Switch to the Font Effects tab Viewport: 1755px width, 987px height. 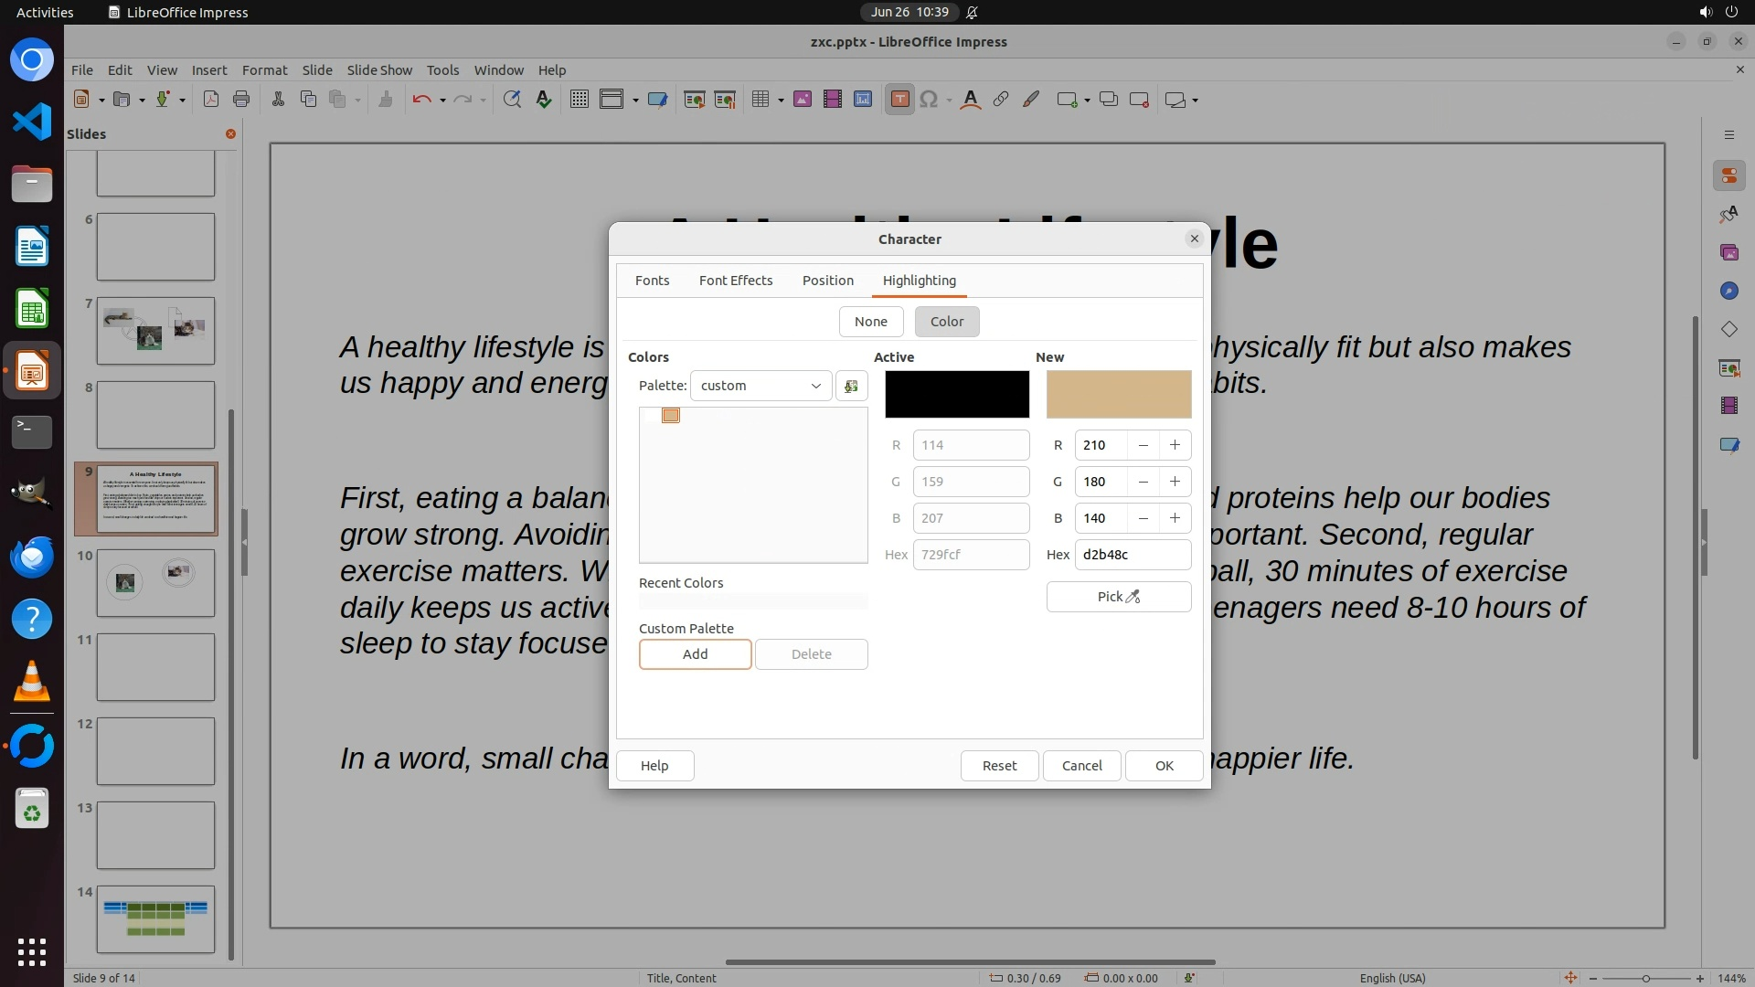click(735, 281)
